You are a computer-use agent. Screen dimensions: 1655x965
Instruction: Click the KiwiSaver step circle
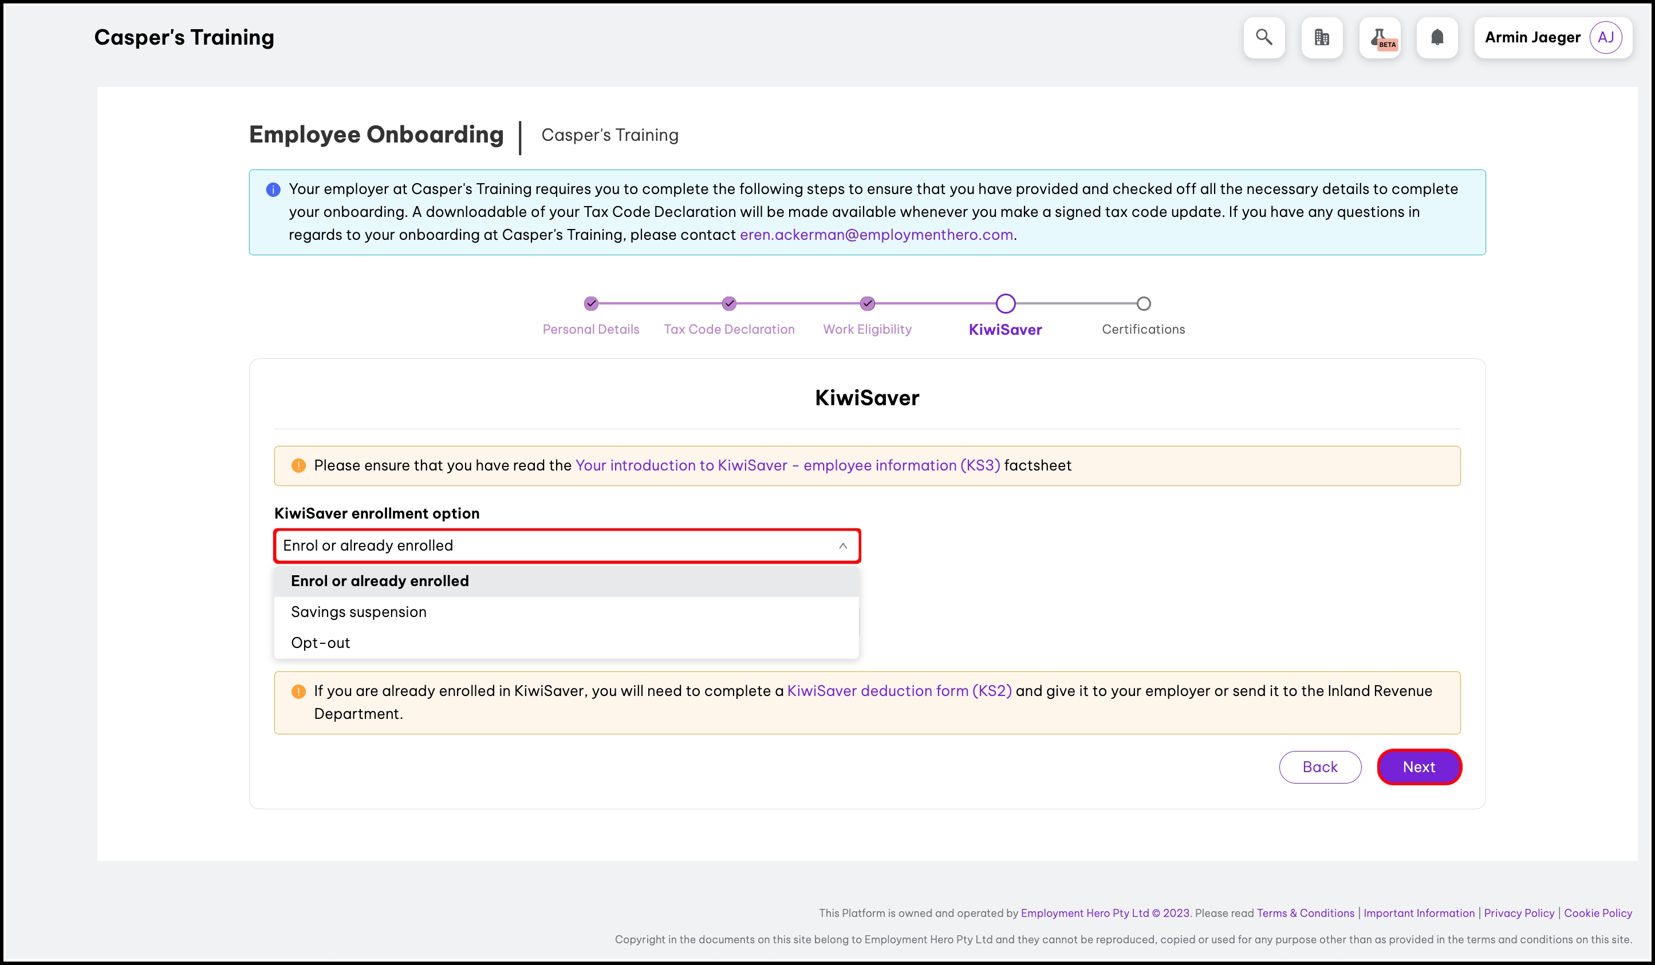point(1006,303)
